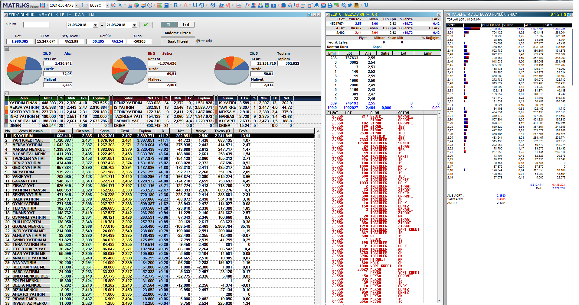Click the traffic light icon
579x305 pixels.
(x=267, y=5)
